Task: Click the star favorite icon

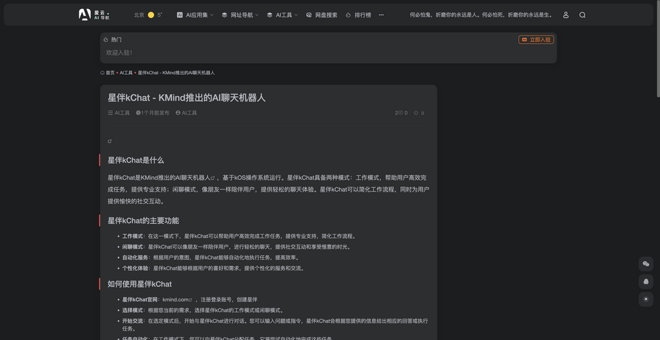Action: [x=416, y=113]
